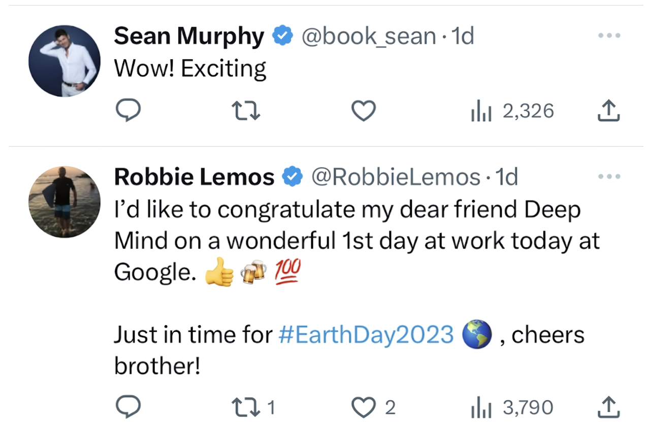Viewport: 646px width, 431px height.
Task: Visit the @book_sean handle
Action: 368,37
